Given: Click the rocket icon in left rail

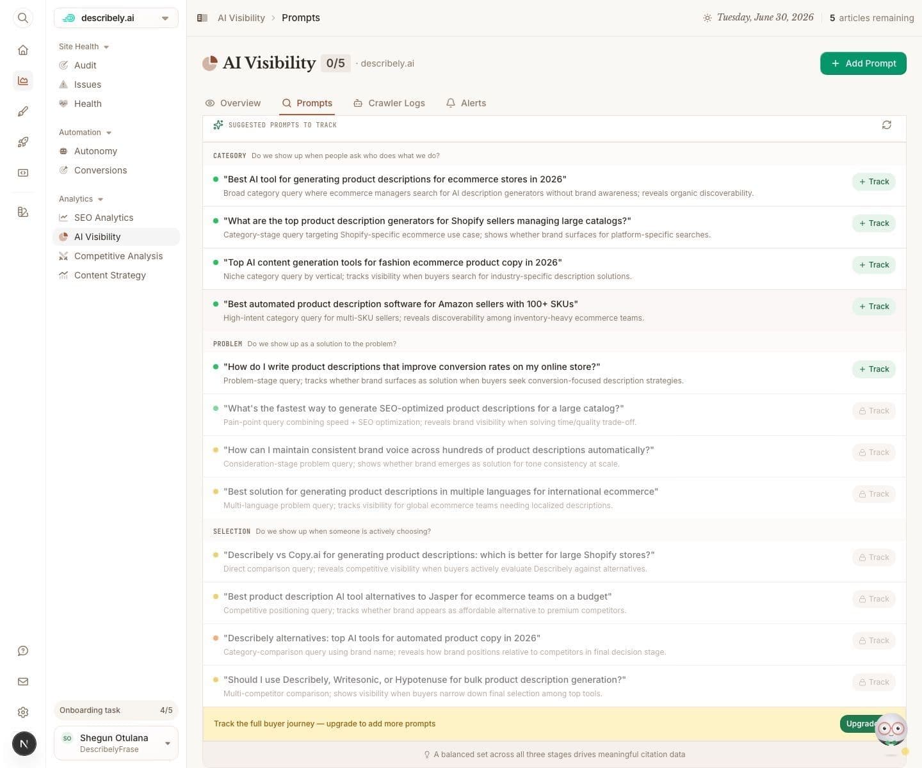Looking at the screenshot, I should click(23, 142).
